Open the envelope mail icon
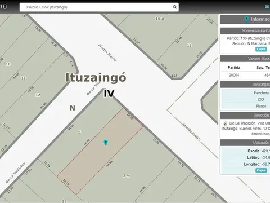The height and width of the screenshot is (203, 270). (x=267, y=7)
